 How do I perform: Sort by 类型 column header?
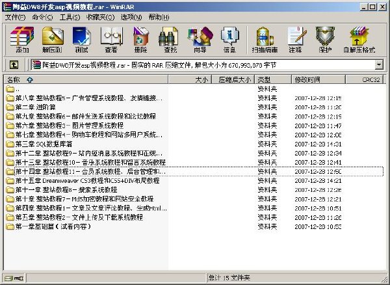[x=273, y=79]
